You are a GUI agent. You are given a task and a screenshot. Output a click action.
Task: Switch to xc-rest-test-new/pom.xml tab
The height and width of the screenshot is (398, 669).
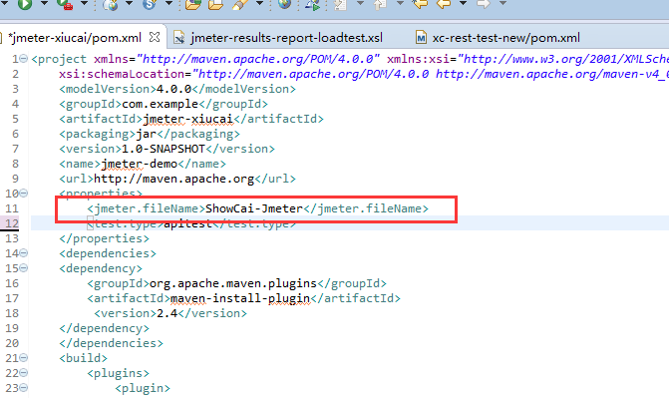506,38
